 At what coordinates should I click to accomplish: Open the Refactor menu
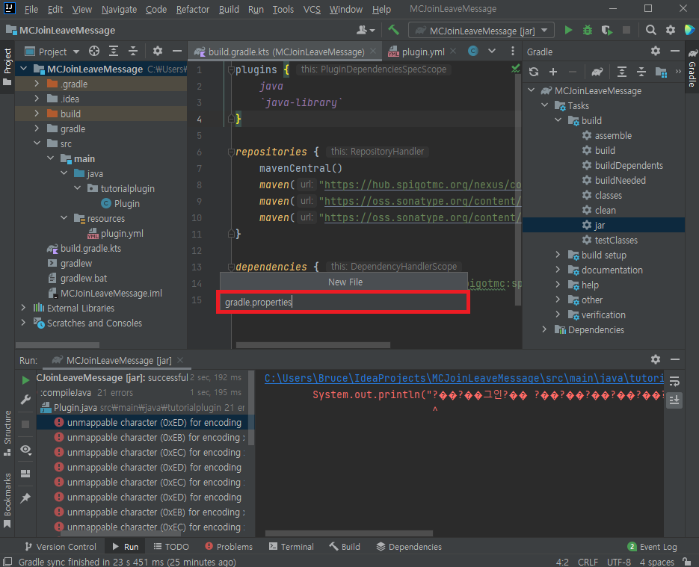[193, 9]
